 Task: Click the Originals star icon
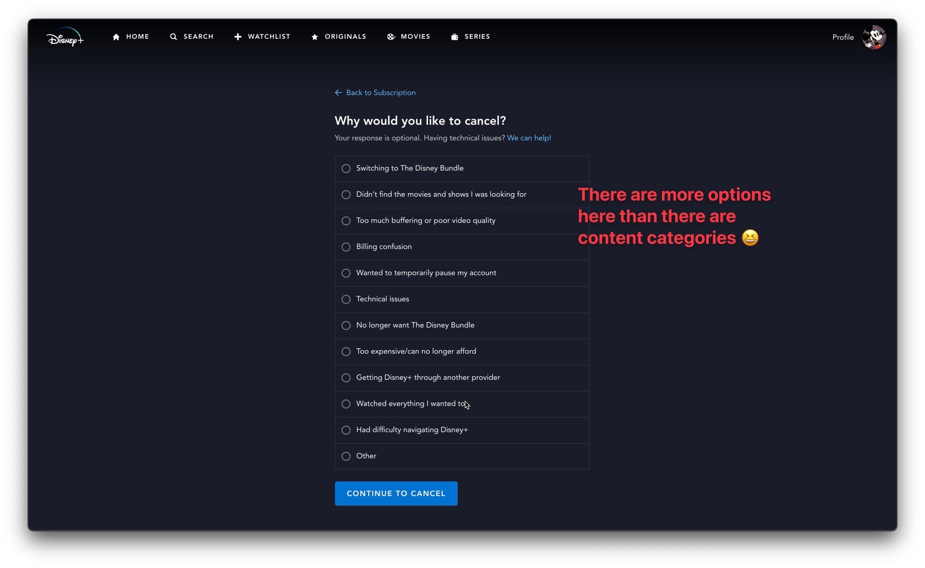[x=315, y=37]
